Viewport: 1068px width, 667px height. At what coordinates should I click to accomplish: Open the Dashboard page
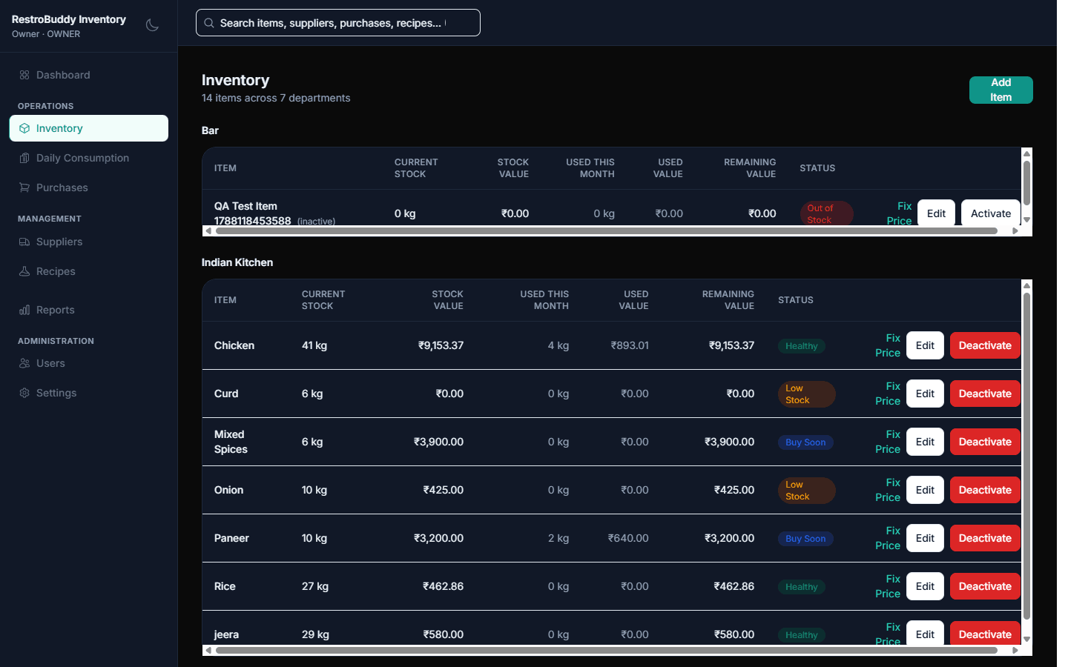tap(89, 75)
